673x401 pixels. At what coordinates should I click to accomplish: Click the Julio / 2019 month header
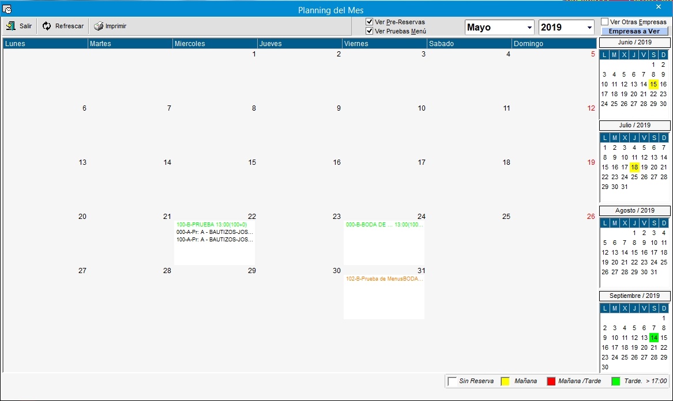click(x=635, y=125)
